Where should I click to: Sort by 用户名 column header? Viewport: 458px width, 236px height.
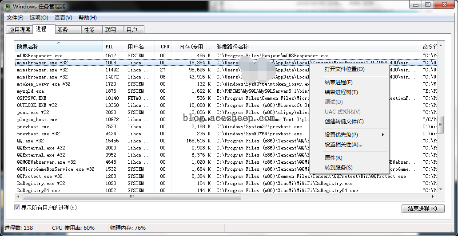tap(139, 47)
